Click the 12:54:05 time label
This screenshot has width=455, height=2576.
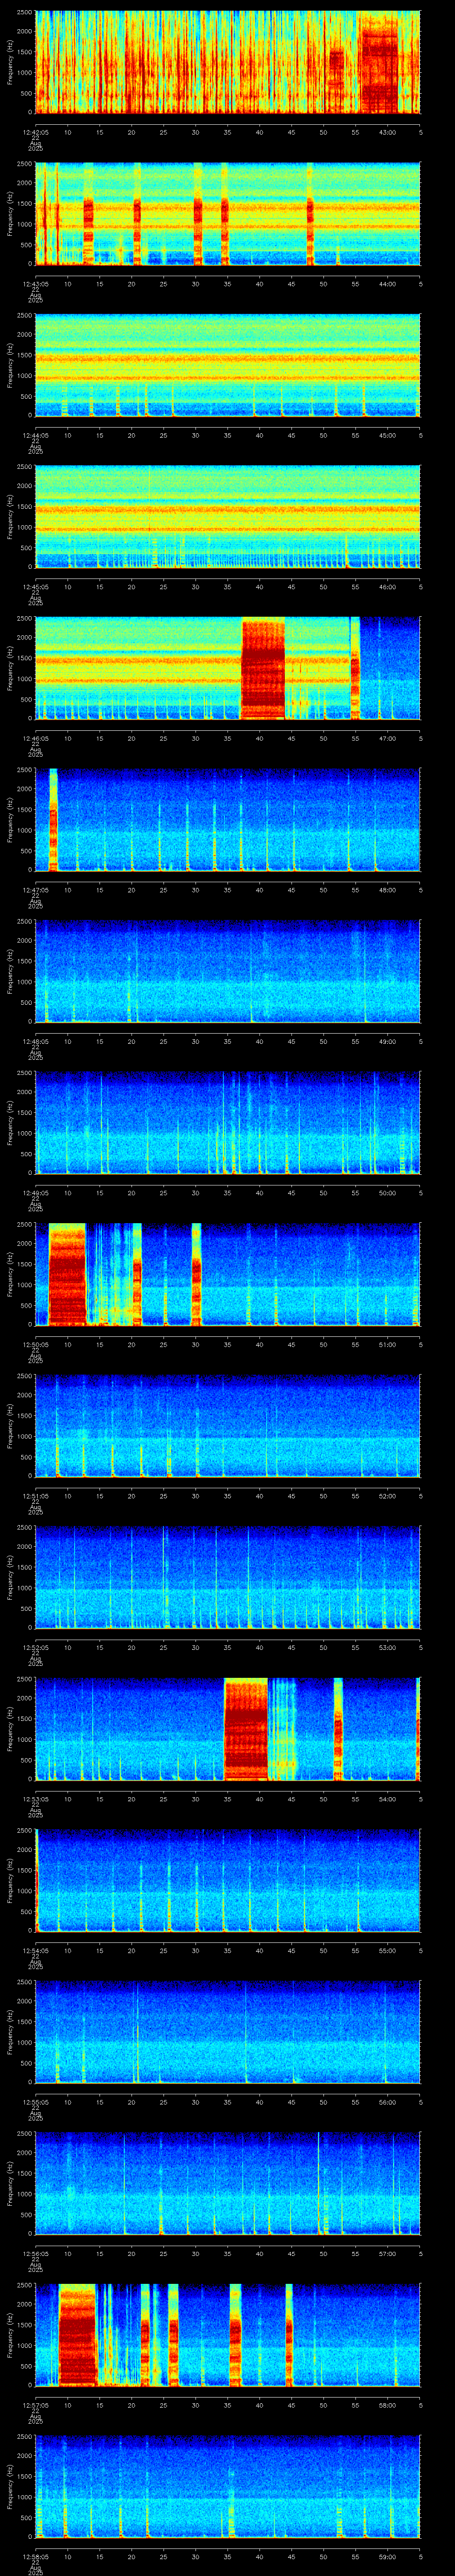coord(36,1951)
